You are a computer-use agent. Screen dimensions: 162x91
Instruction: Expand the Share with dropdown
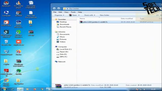tap(90, 15)
